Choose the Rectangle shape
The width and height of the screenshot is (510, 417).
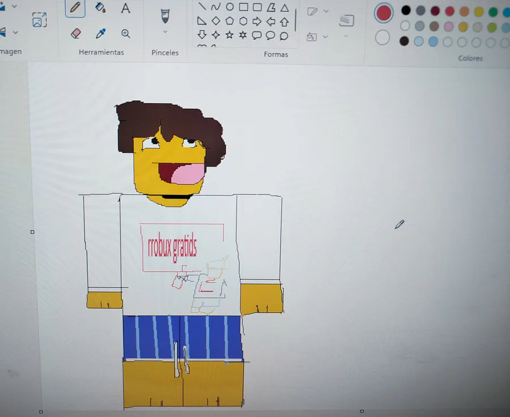tap(243, 7)
